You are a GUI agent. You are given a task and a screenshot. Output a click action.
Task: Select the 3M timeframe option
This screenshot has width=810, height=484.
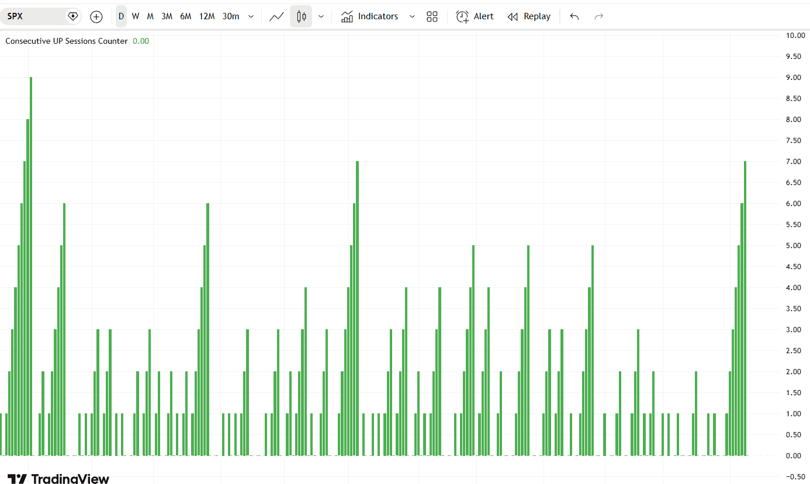167,16
